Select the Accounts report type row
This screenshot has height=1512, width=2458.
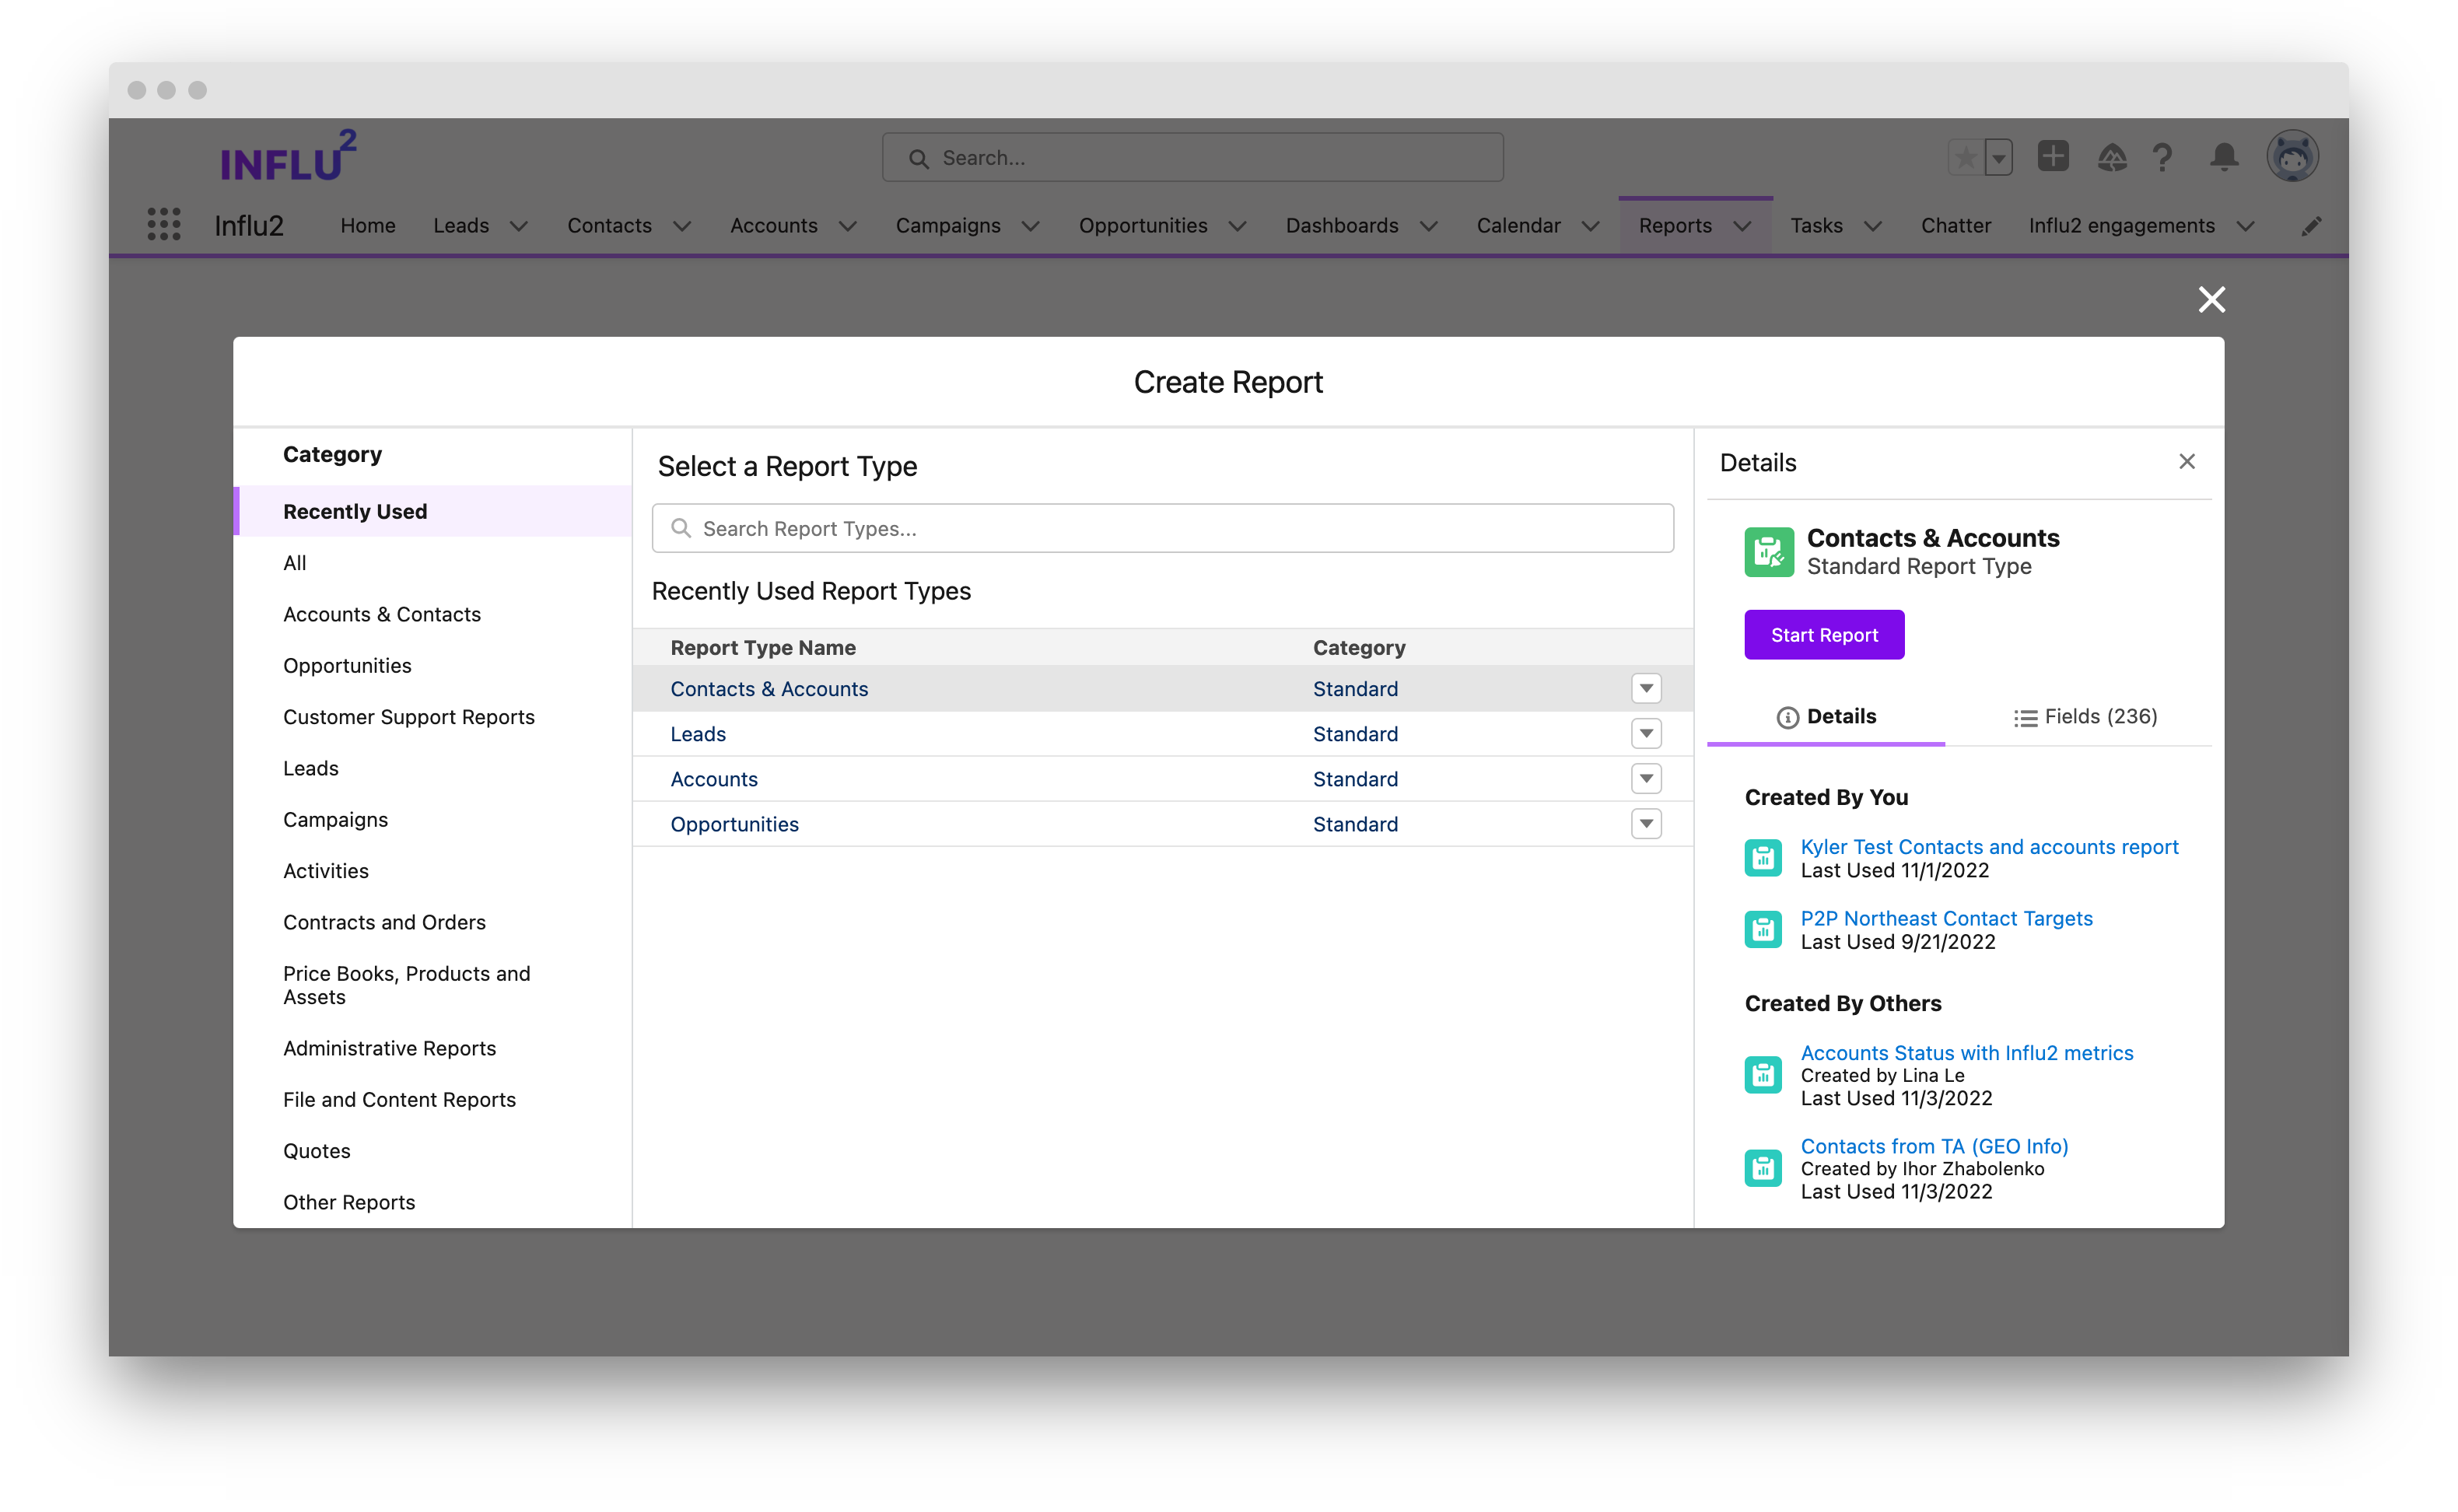coord(713,779)
